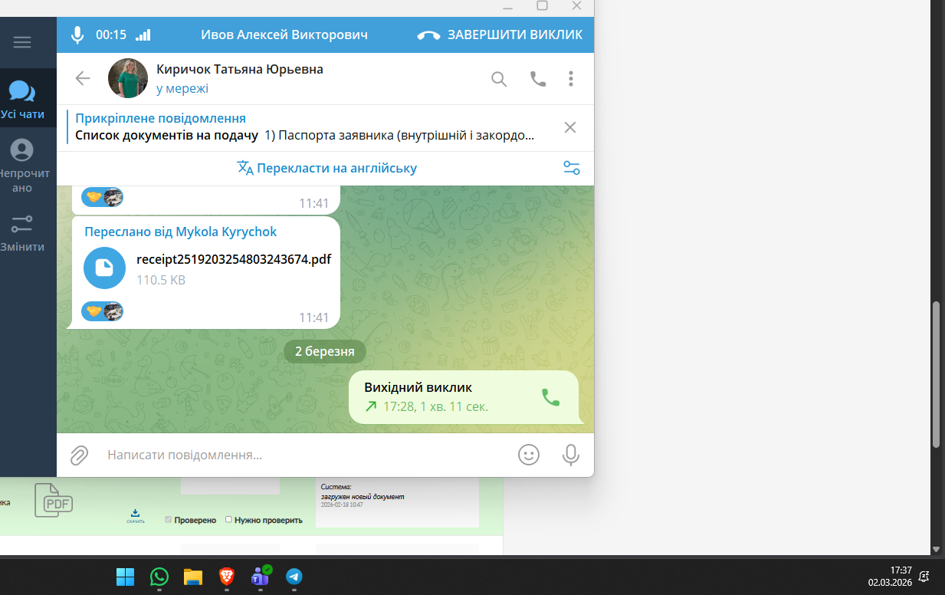Image resolution: width=945 pixels, height=595 pixels.
Task: Go back with the left arrow
Action: coord(83,78)
